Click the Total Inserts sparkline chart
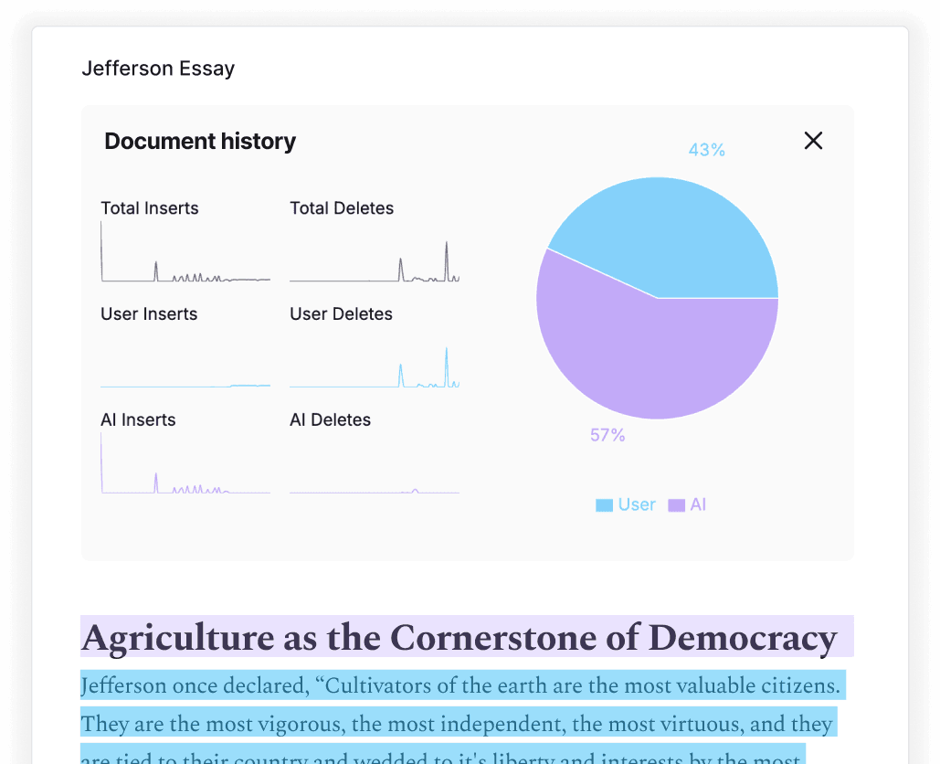The width and height of the screenshot is (940, 764). 185,252
